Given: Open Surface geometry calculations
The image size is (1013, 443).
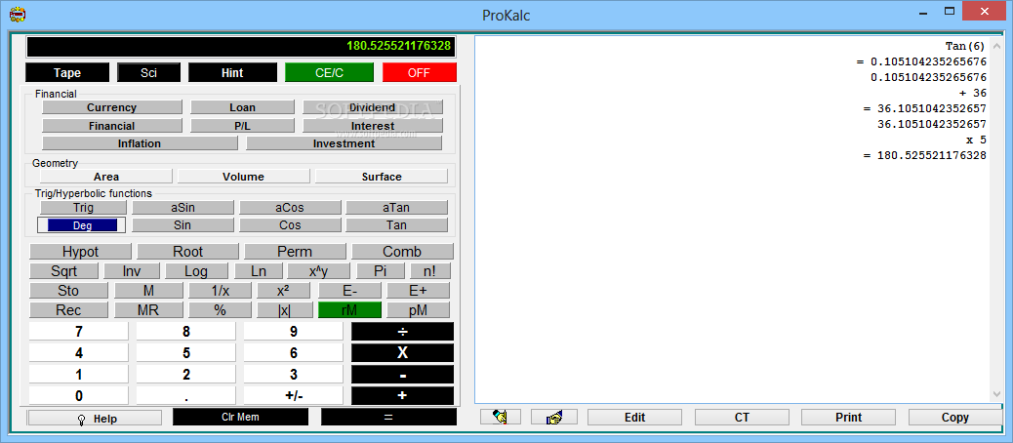Looking at the screenshot, I should click(382, 177).
